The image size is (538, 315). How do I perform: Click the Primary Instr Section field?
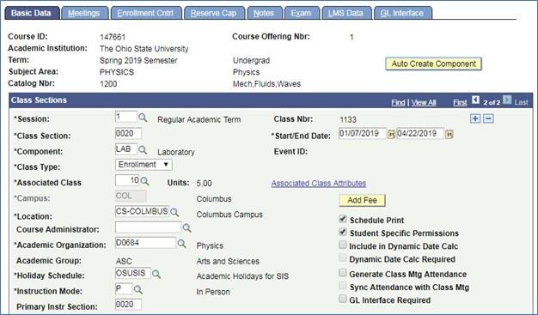point(128,305)
